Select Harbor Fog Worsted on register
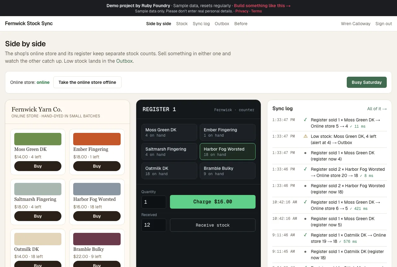The width and height of the screenshot is (397, 267). 228,152
